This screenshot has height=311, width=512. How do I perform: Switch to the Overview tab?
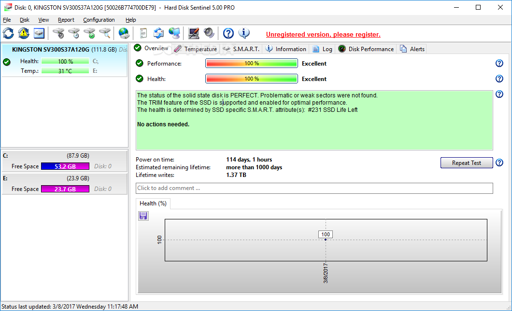pyautogui.click(x=151, y=48)
